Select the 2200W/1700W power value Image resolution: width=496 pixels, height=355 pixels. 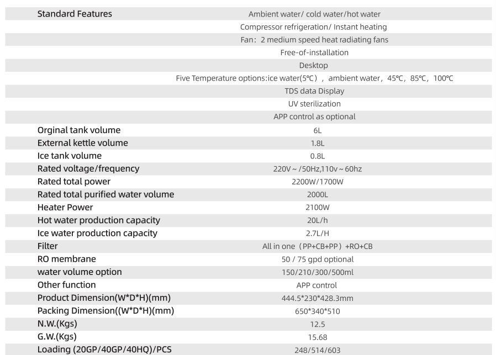pyautogui.click(x=317, y=182)
